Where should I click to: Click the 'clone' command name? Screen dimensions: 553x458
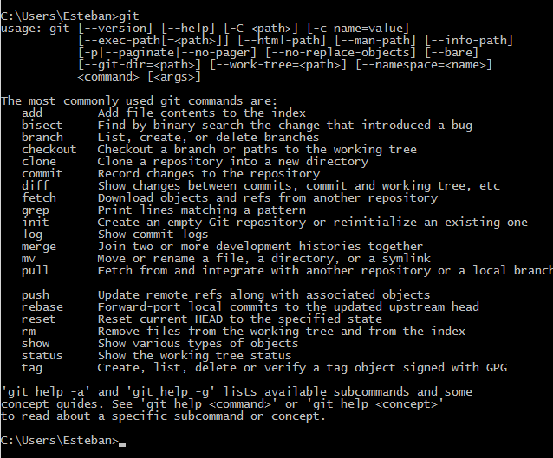pyautogui.click(x=39, y=162)
